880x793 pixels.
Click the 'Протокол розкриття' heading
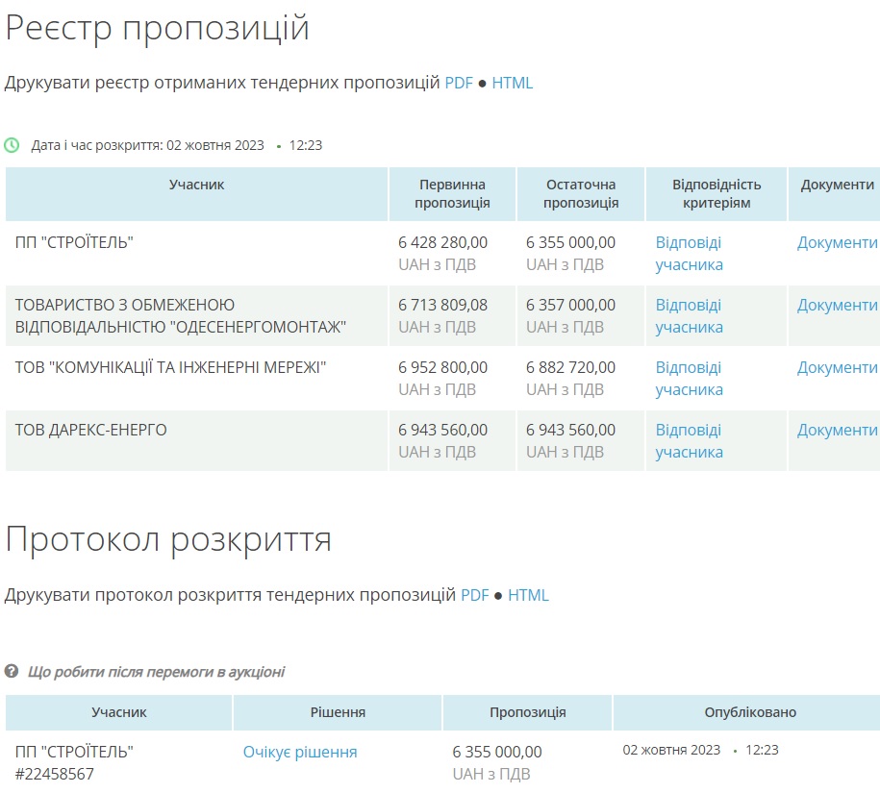tap(168, 539)
